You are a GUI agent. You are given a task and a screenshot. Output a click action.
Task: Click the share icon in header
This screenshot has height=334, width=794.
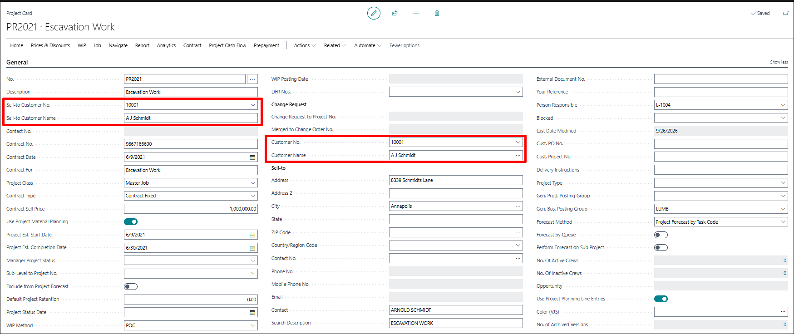(x=395, y=13)
